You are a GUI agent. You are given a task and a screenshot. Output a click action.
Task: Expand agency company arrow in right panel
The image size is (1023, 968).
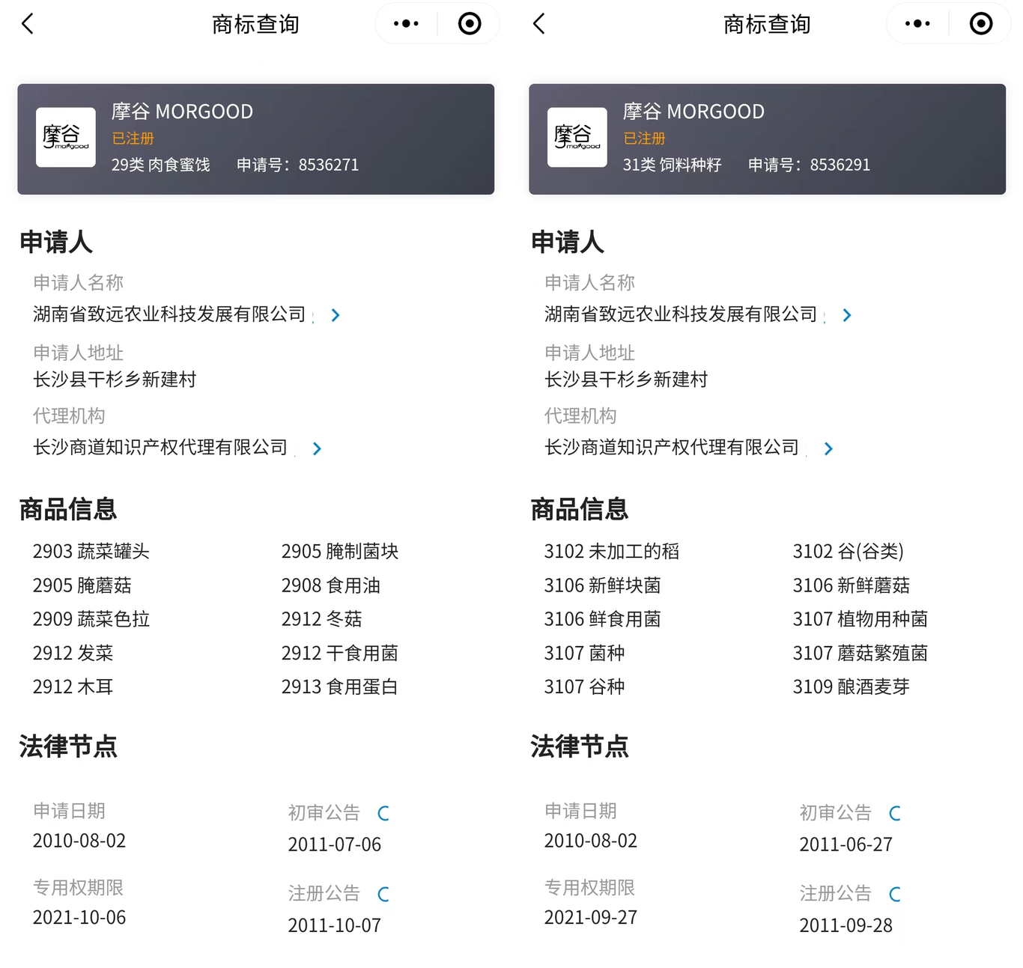click(x=828, y=448)
